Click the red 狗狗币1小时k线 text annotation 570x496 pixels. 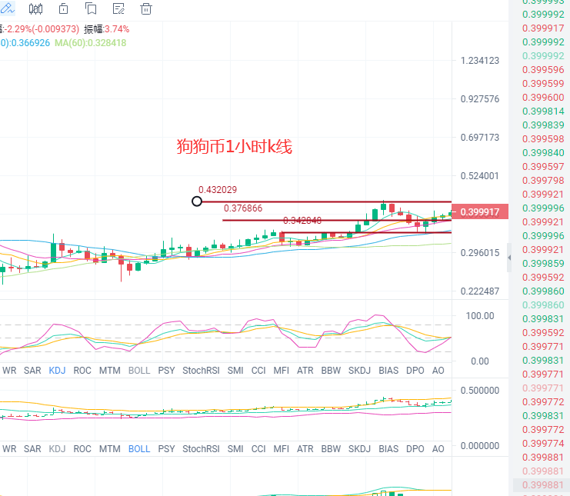pos(234,146)
